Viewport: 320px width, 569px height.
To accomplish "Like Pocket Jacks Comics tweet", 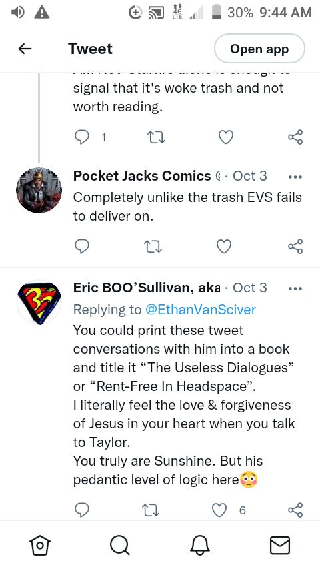I will point(224,247).
